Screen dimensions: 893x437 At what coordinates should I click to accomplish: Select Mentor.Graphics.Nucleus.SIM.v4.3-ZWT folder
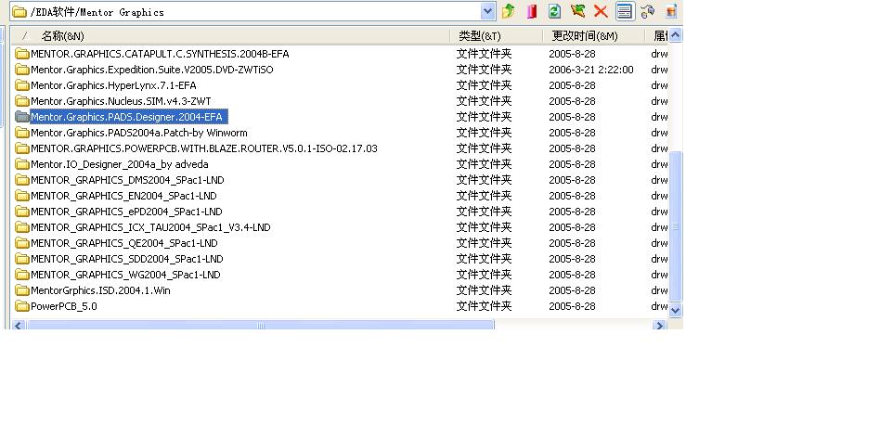click(x=121, y=101)
